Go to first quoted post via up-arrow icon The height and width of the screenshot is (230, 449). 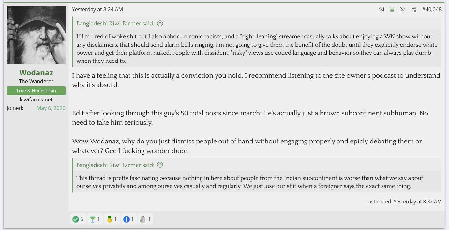point(160,23)
